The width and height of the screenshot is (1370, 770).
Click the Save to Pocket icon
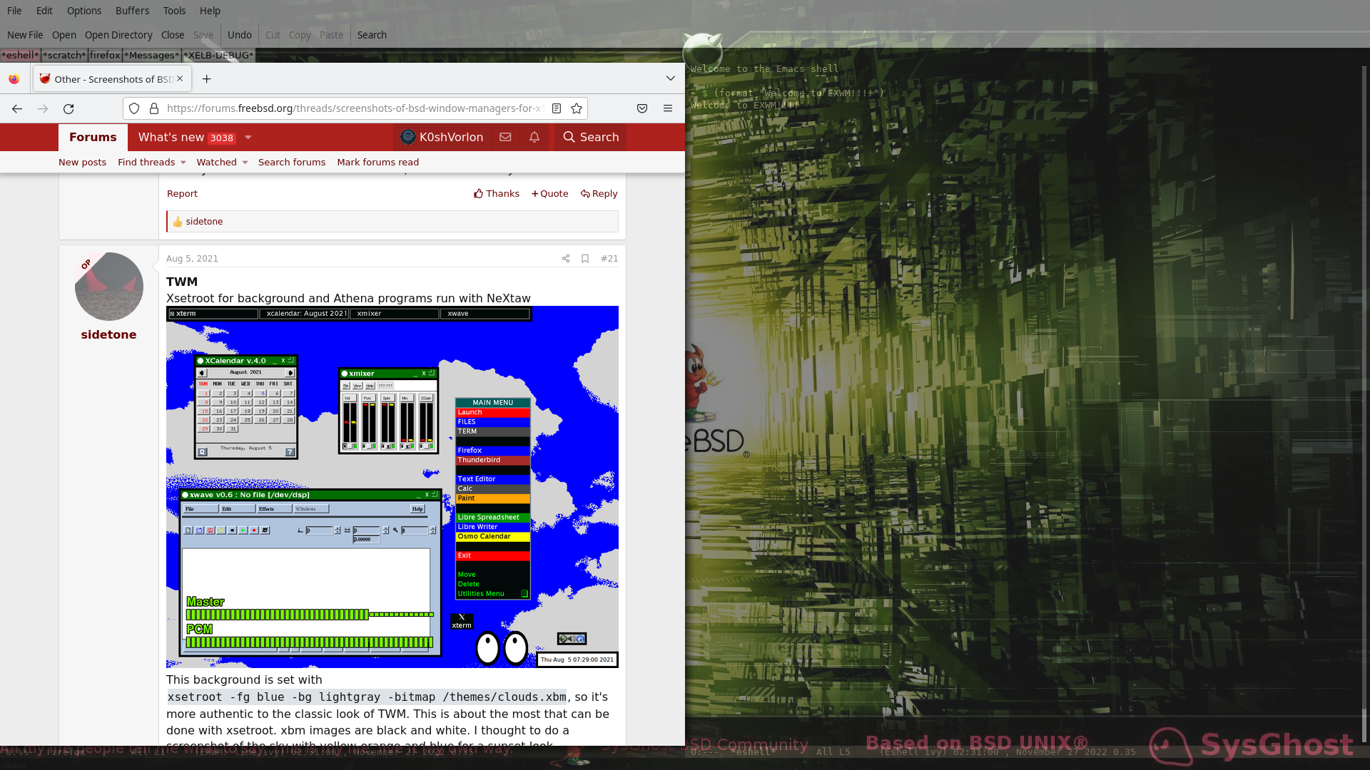tap(642, 108)
